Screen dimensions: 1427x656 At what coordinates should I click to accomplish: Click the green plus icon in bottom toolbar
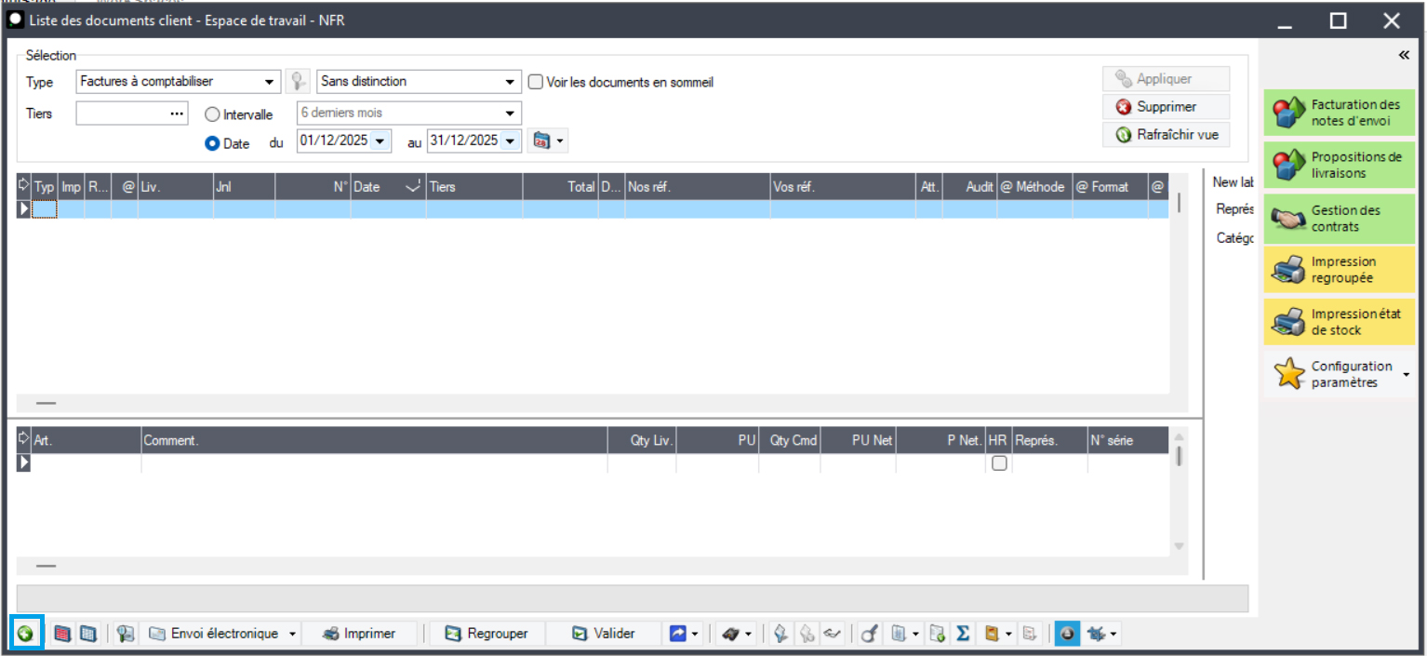pyautogui.click(x=25, y=634)
